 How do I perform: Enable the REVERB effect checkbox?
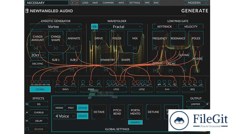tap(27, 129)
